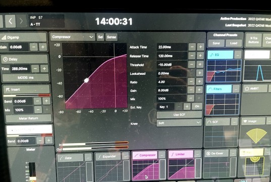Viewport: 271px width, 182px height.
Task: Select the EQ tile in the channel strip
Action: point(220,55)
